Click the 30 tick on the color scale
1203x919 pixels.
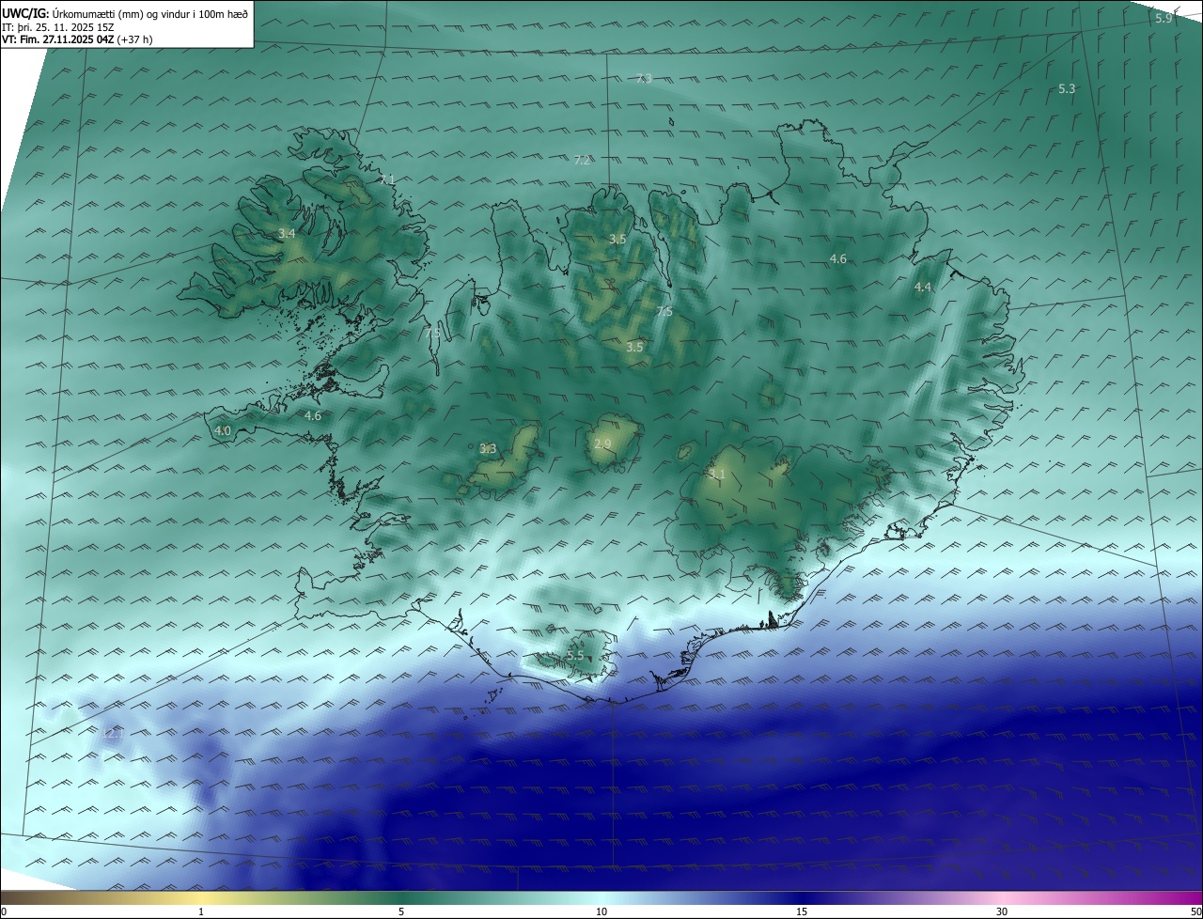click(x=1002, y=911)
